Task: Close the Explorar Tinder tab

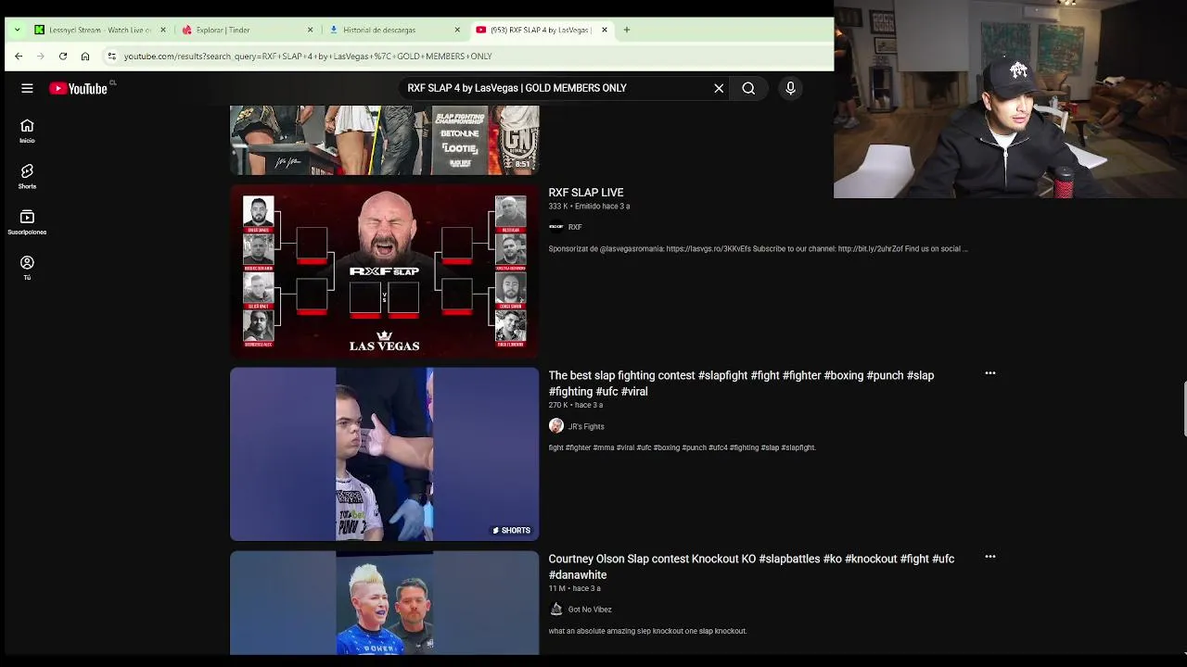Action: click(310, 30)
